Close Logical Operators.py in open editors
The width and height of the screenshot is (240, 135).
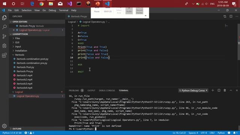tap(14, 30)
